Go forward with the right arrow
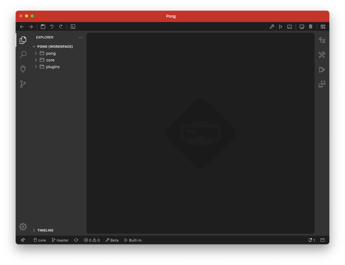The width and height of the screenshot is (345, 265). click(31, 27)
